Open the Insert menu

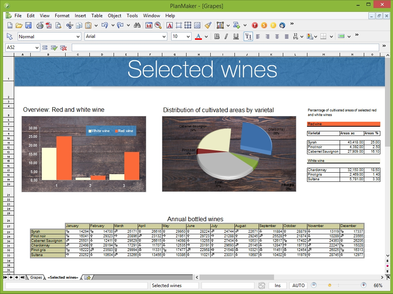(80, 15)
